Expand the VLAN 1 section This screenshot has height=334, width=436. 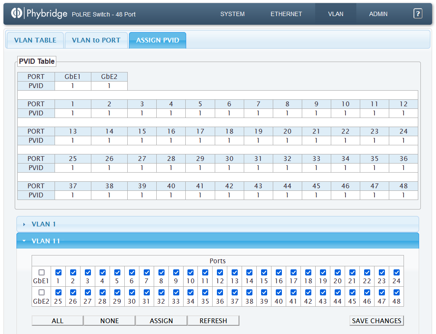(218, 224)
